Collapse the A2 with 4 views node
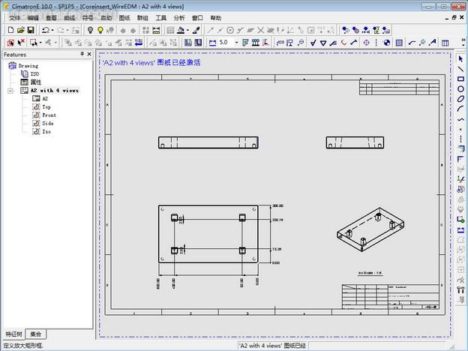The height and width of the screenshot is (351, 468). (x=10, y=91)
